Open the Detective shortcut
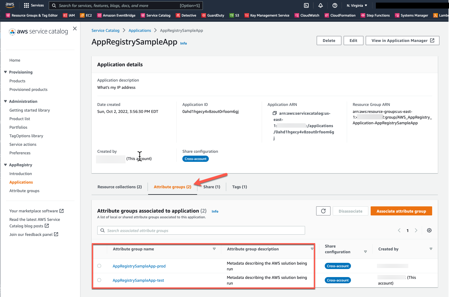 click(186, 15)
